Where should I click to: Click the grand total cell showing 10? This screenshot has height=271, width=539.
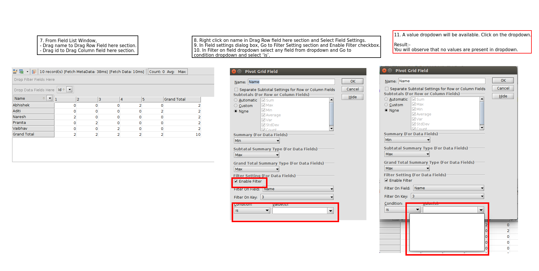[x=182, y=134]
